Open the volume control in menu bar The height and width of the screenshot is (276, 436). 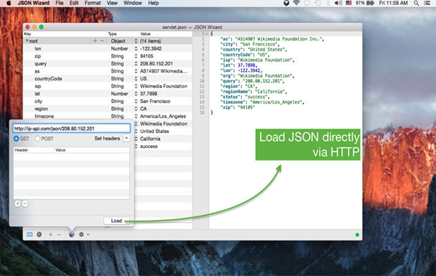click(339, 3)
